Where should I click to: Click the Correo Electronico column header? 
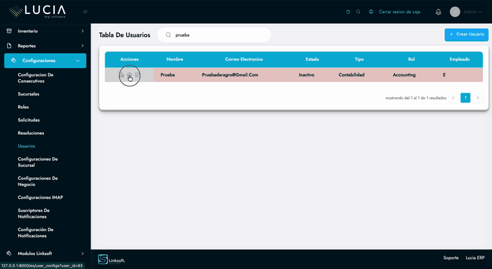point(244,59)
